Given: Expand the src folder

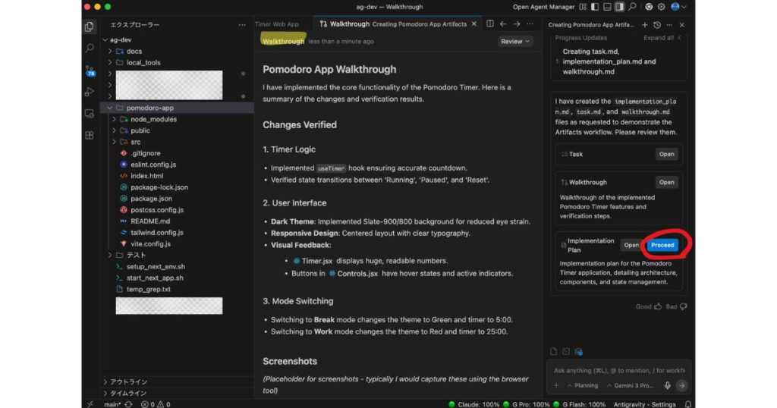Looking at the screenshot, I should click(135, 142).
